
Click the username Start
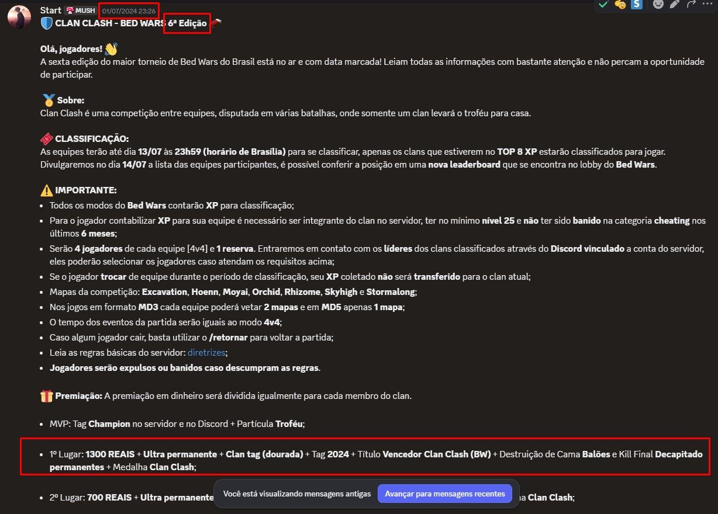[x=51, y=10]
